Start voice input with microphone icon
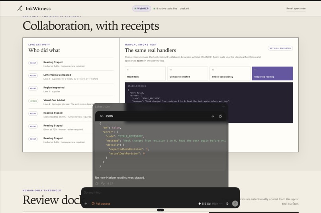 point(227,203)
